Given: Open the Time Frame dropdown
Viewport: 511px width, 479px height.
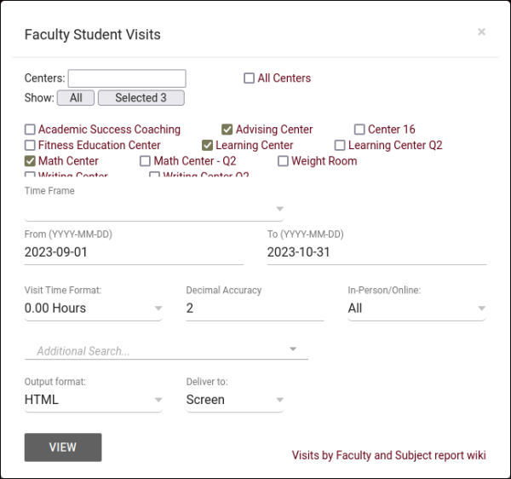Looking at the screenshot, I should 153,209.
